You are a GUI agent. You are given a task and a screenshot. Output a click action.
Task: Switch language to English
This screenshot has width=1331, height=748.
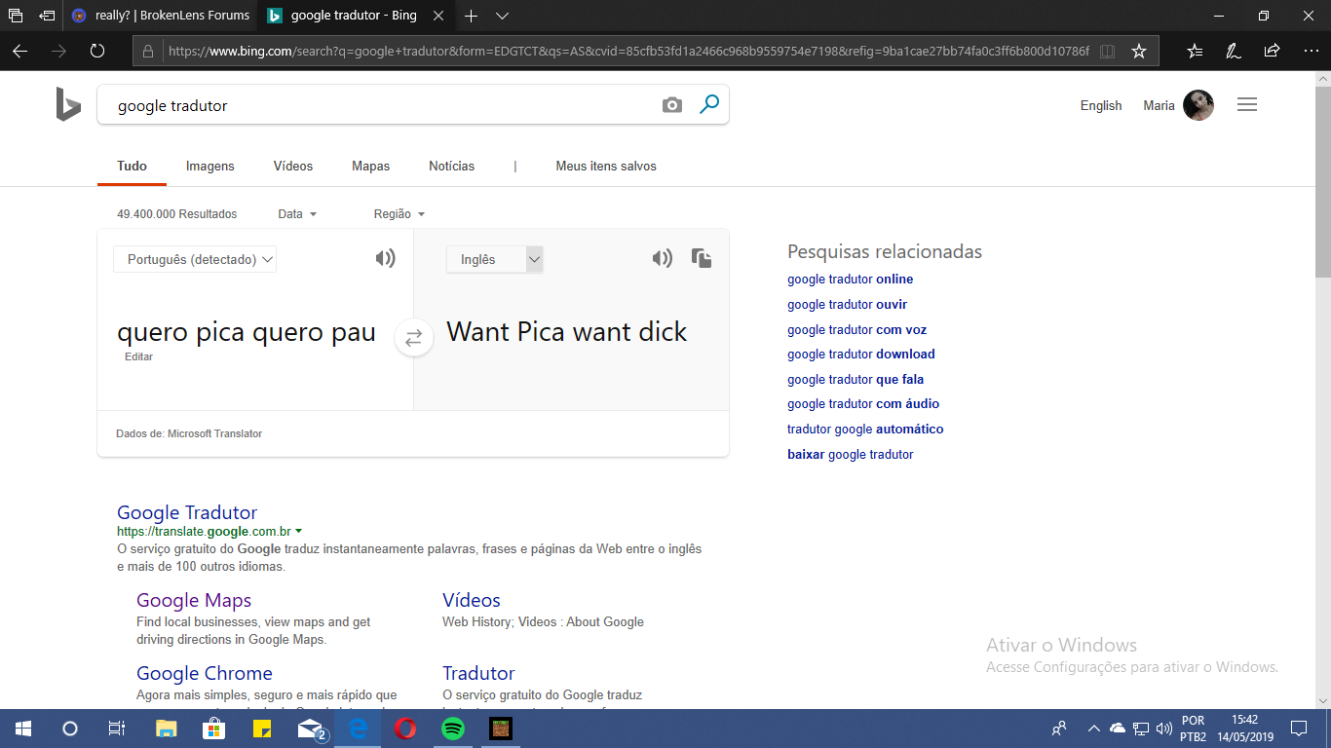1101,105
